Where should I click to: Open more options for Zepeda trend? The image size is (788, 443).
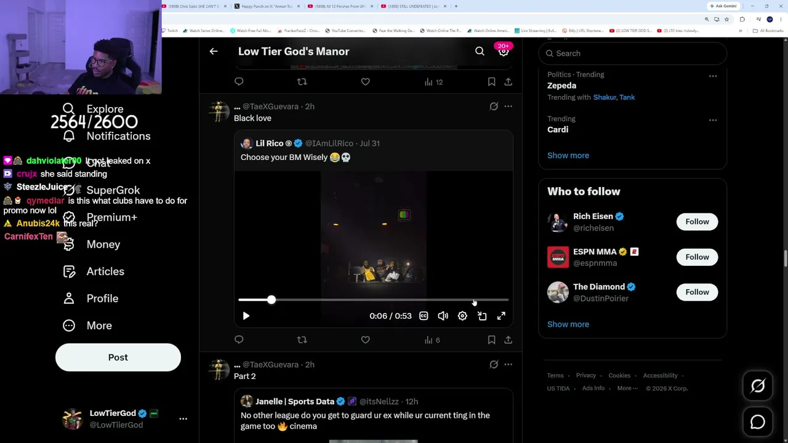click(x=713, y=76)
